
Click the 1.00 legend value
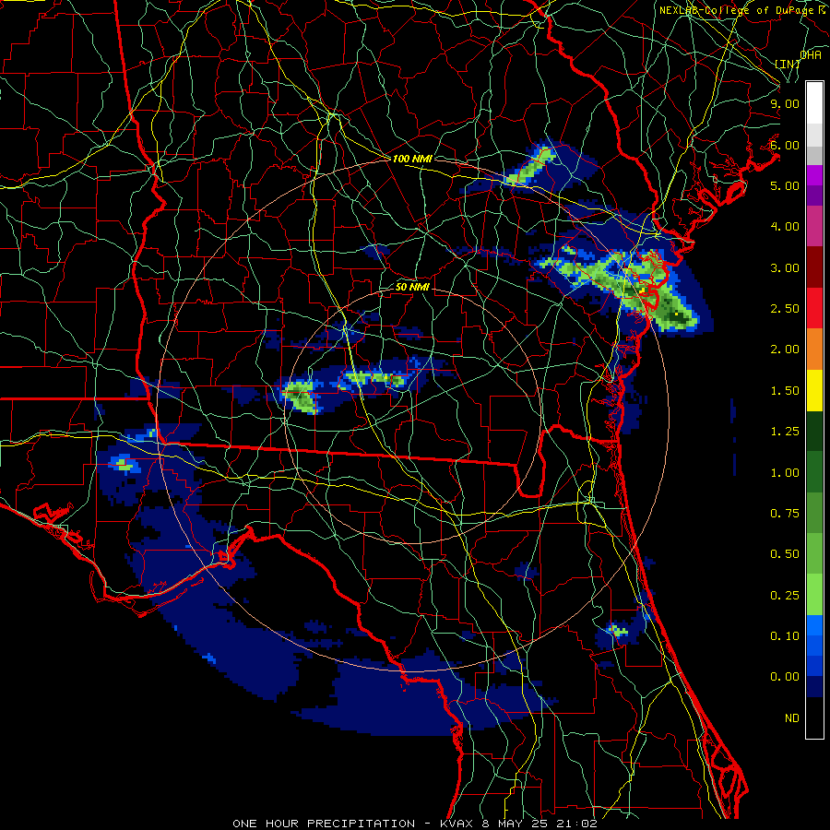tap(785, 473)
